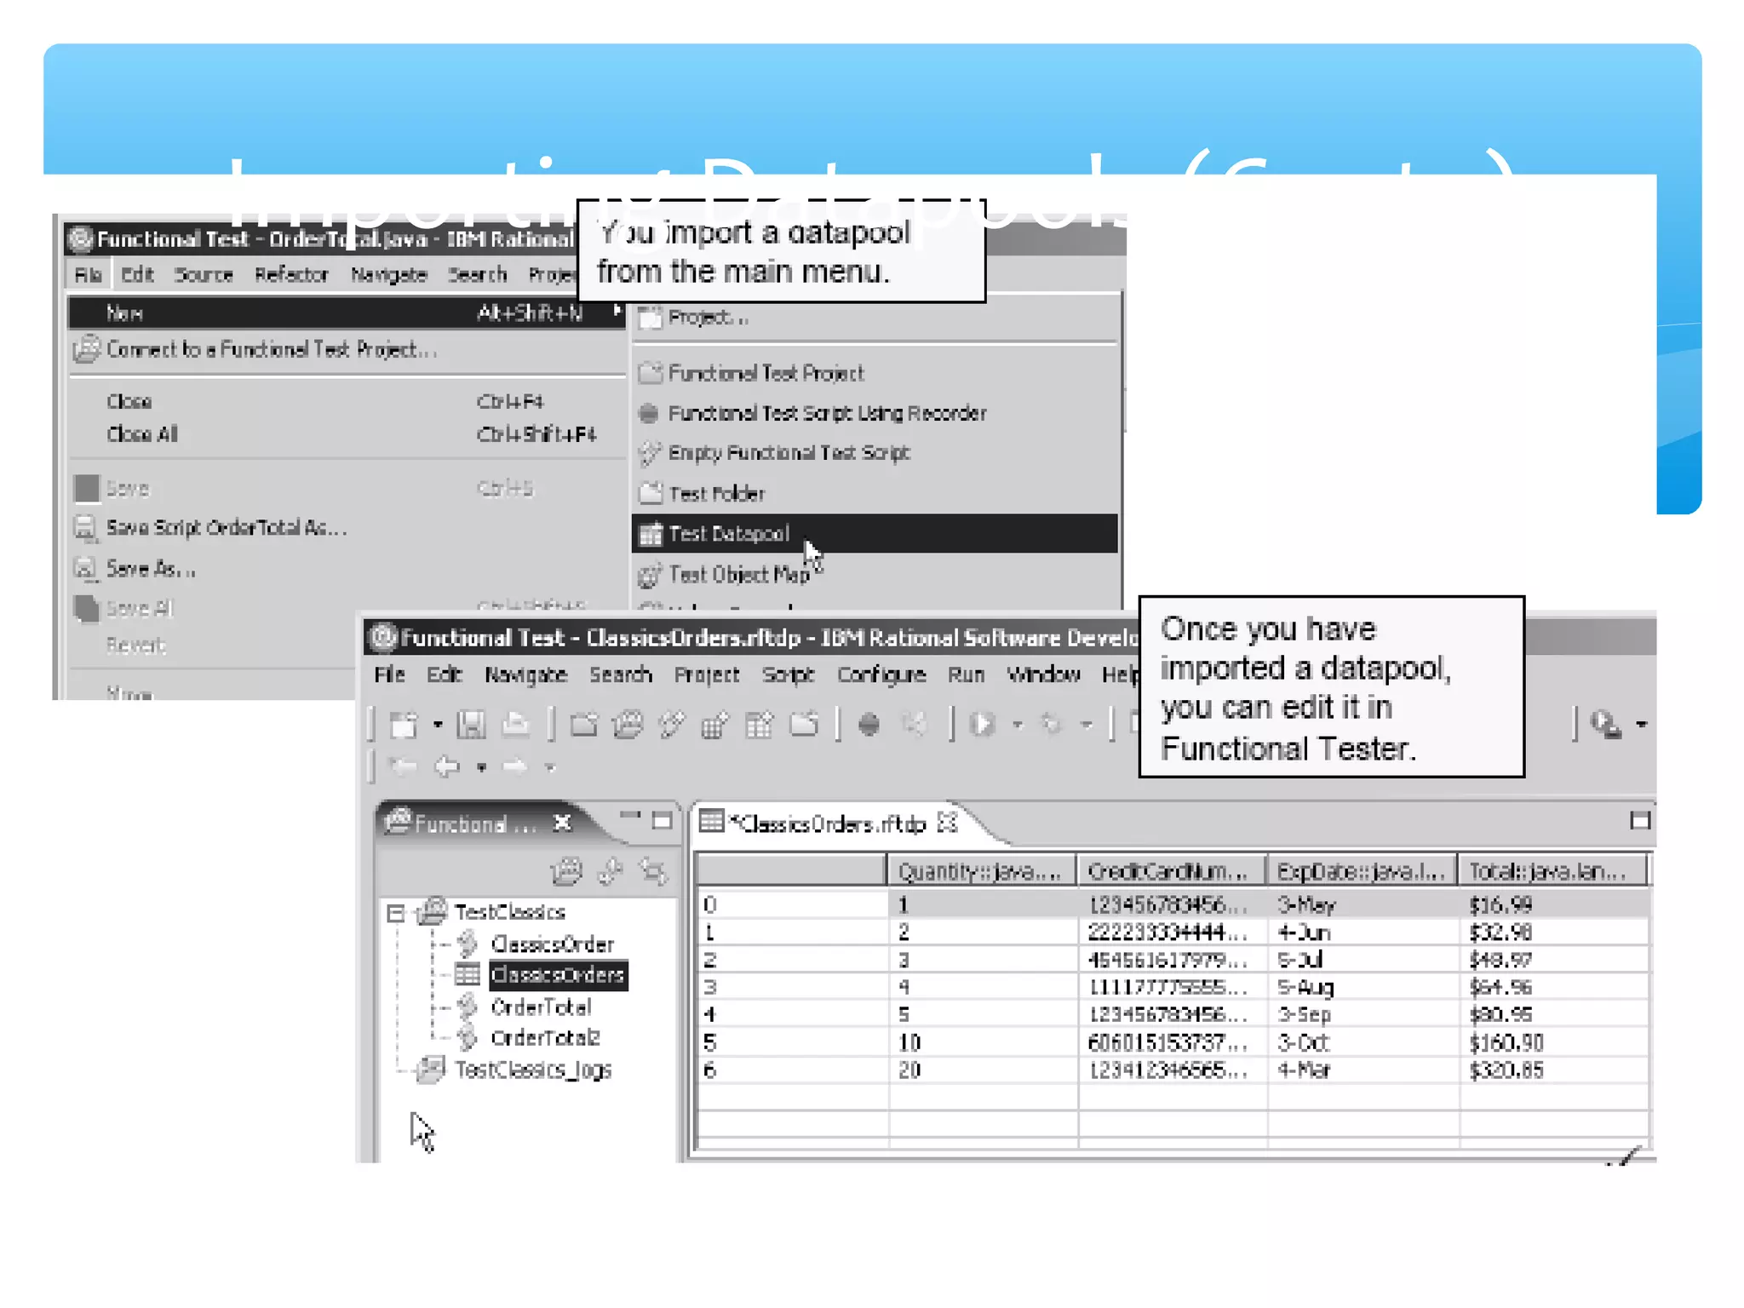Open the New wizard dropdown arrow
Image resolution: width=1744 pixels, height=1308 pixels.
[x=438, y=725]
